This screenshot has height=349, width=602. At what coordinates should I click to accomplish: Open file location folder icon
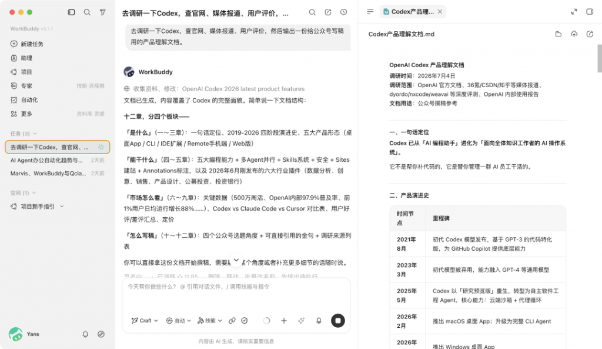[558, 34]
